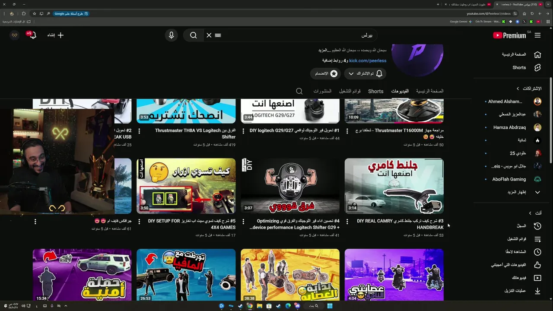This screenshot has width=553, height=311.
Task: Click the sidebar vertical scrollbar
Action: point(551,121)
